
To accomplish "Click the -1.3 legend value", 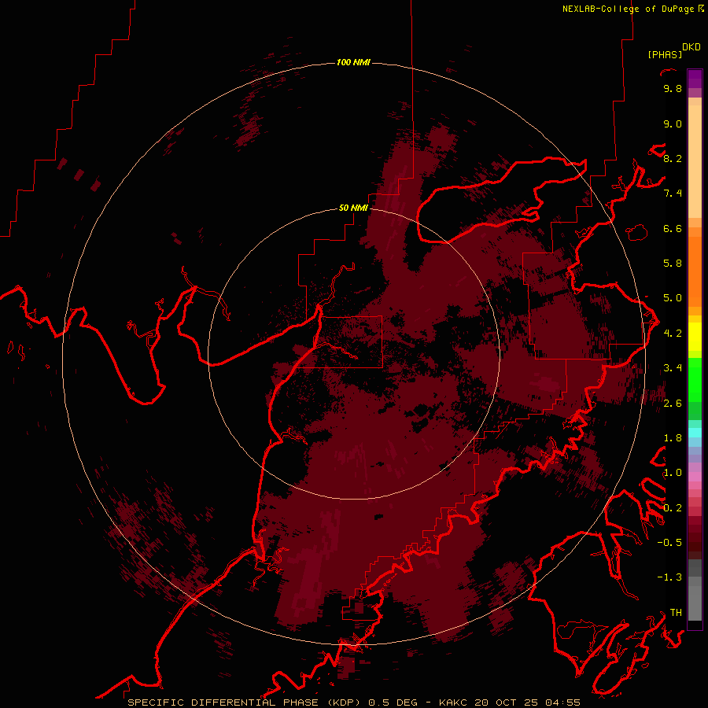I will pos(670,577).
